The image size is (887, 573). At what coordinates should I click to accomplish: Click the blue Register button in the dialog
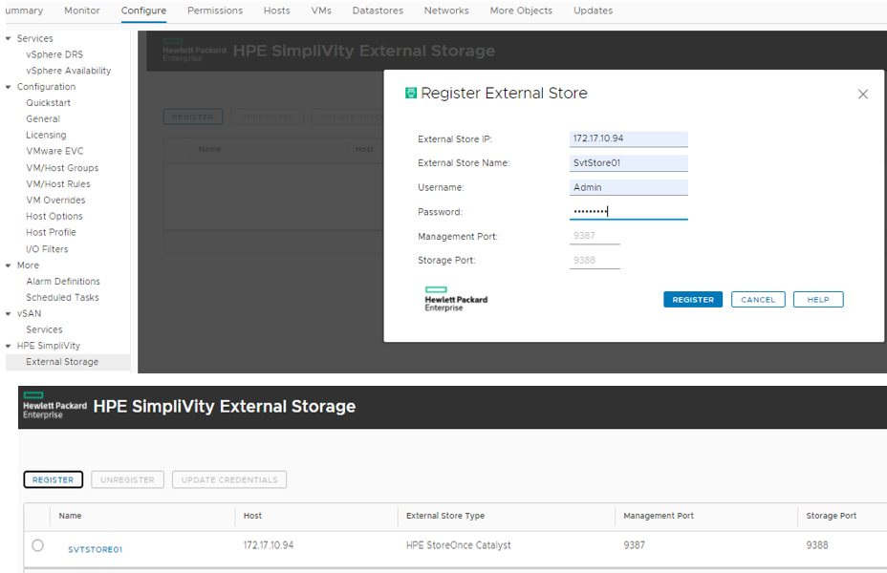coord(693,300)
